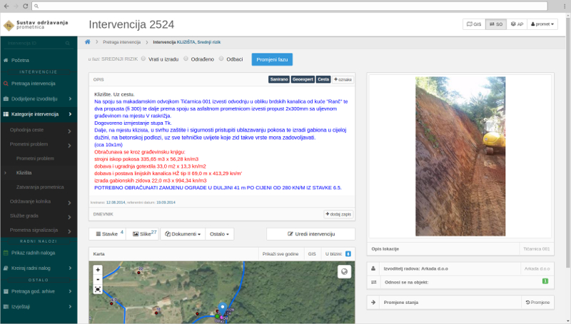Click 'Uredi intervenciju' button
The width and height of the screenshot is (571, 324).
click(310, 233)
